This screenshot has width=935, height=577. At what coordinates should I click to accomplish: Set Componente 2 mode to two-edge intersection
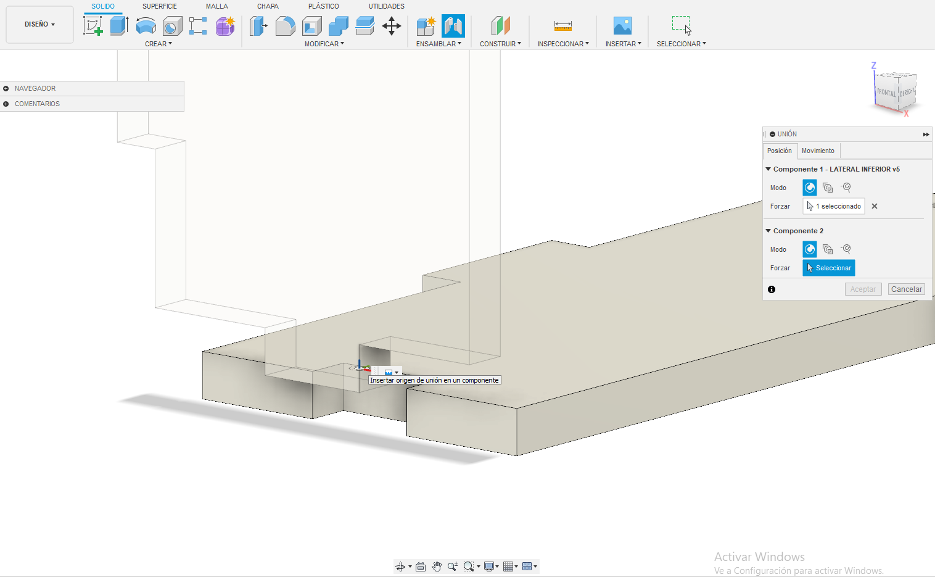[846, 249]
